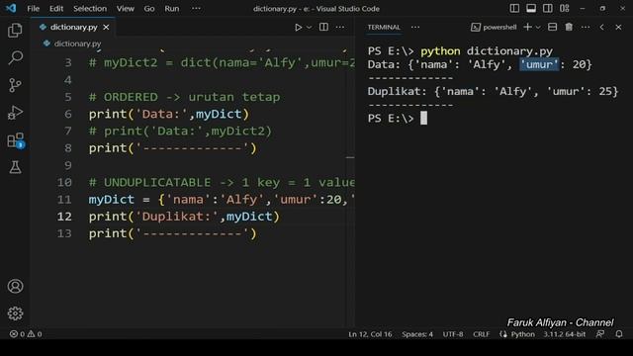Open the Selection menu
The image size is (633, 356).
(90, 9)
